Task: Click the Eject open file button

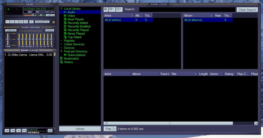Action: click(31, 22)
